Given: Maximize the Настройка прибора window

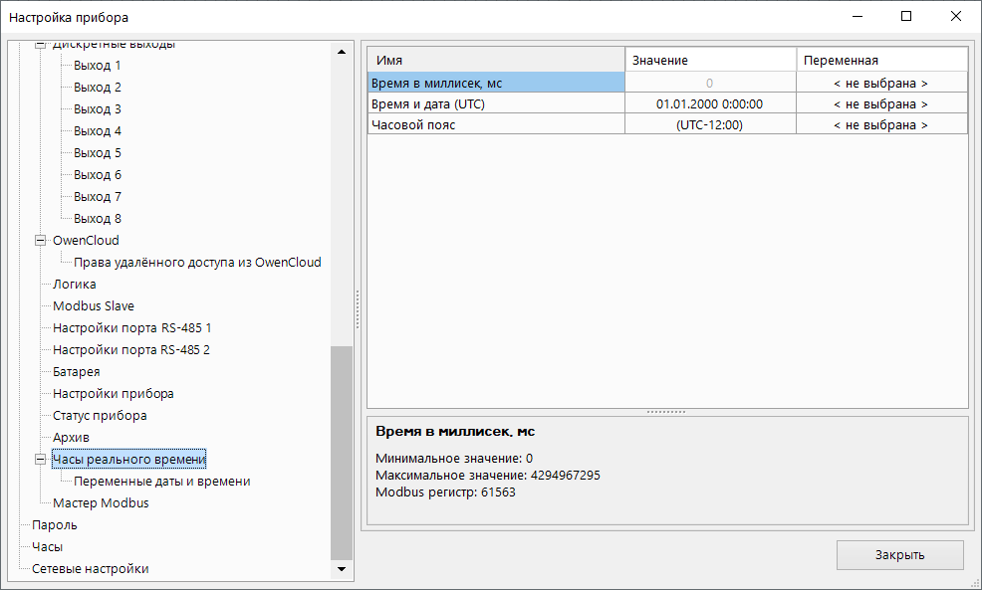Looking at the screenshot, I should point(905,17).
